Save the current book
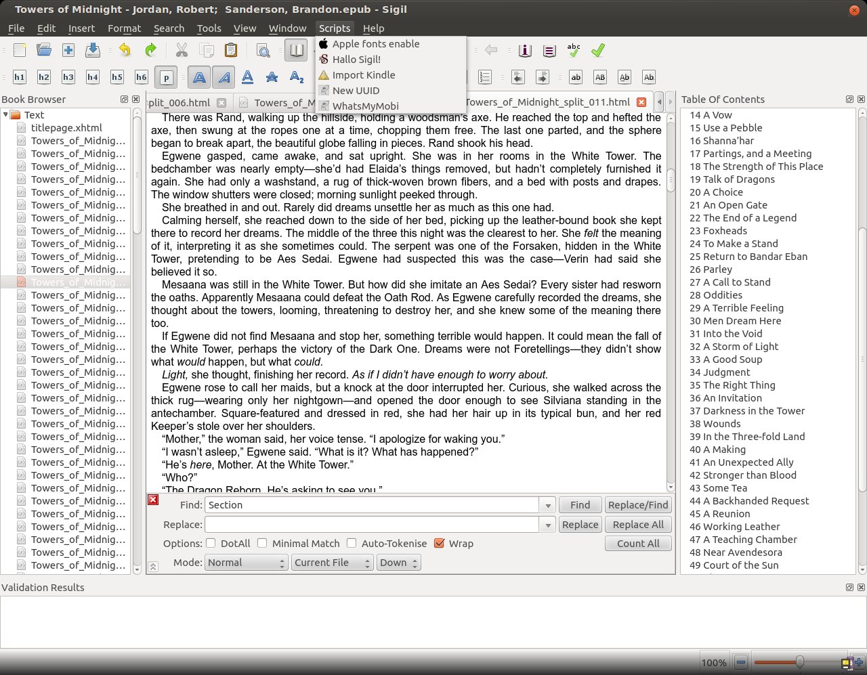Screen dimensions: 867x675 click(93, 50)
